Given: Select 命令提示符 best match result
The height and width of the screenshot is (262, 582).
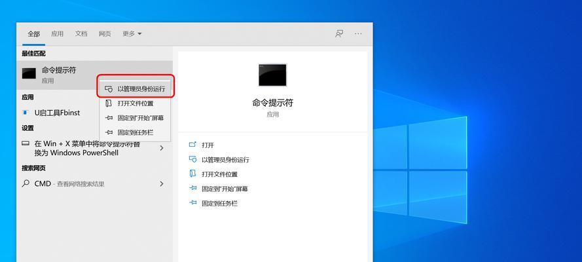Looking at the screenshot, I should [94, 75].
